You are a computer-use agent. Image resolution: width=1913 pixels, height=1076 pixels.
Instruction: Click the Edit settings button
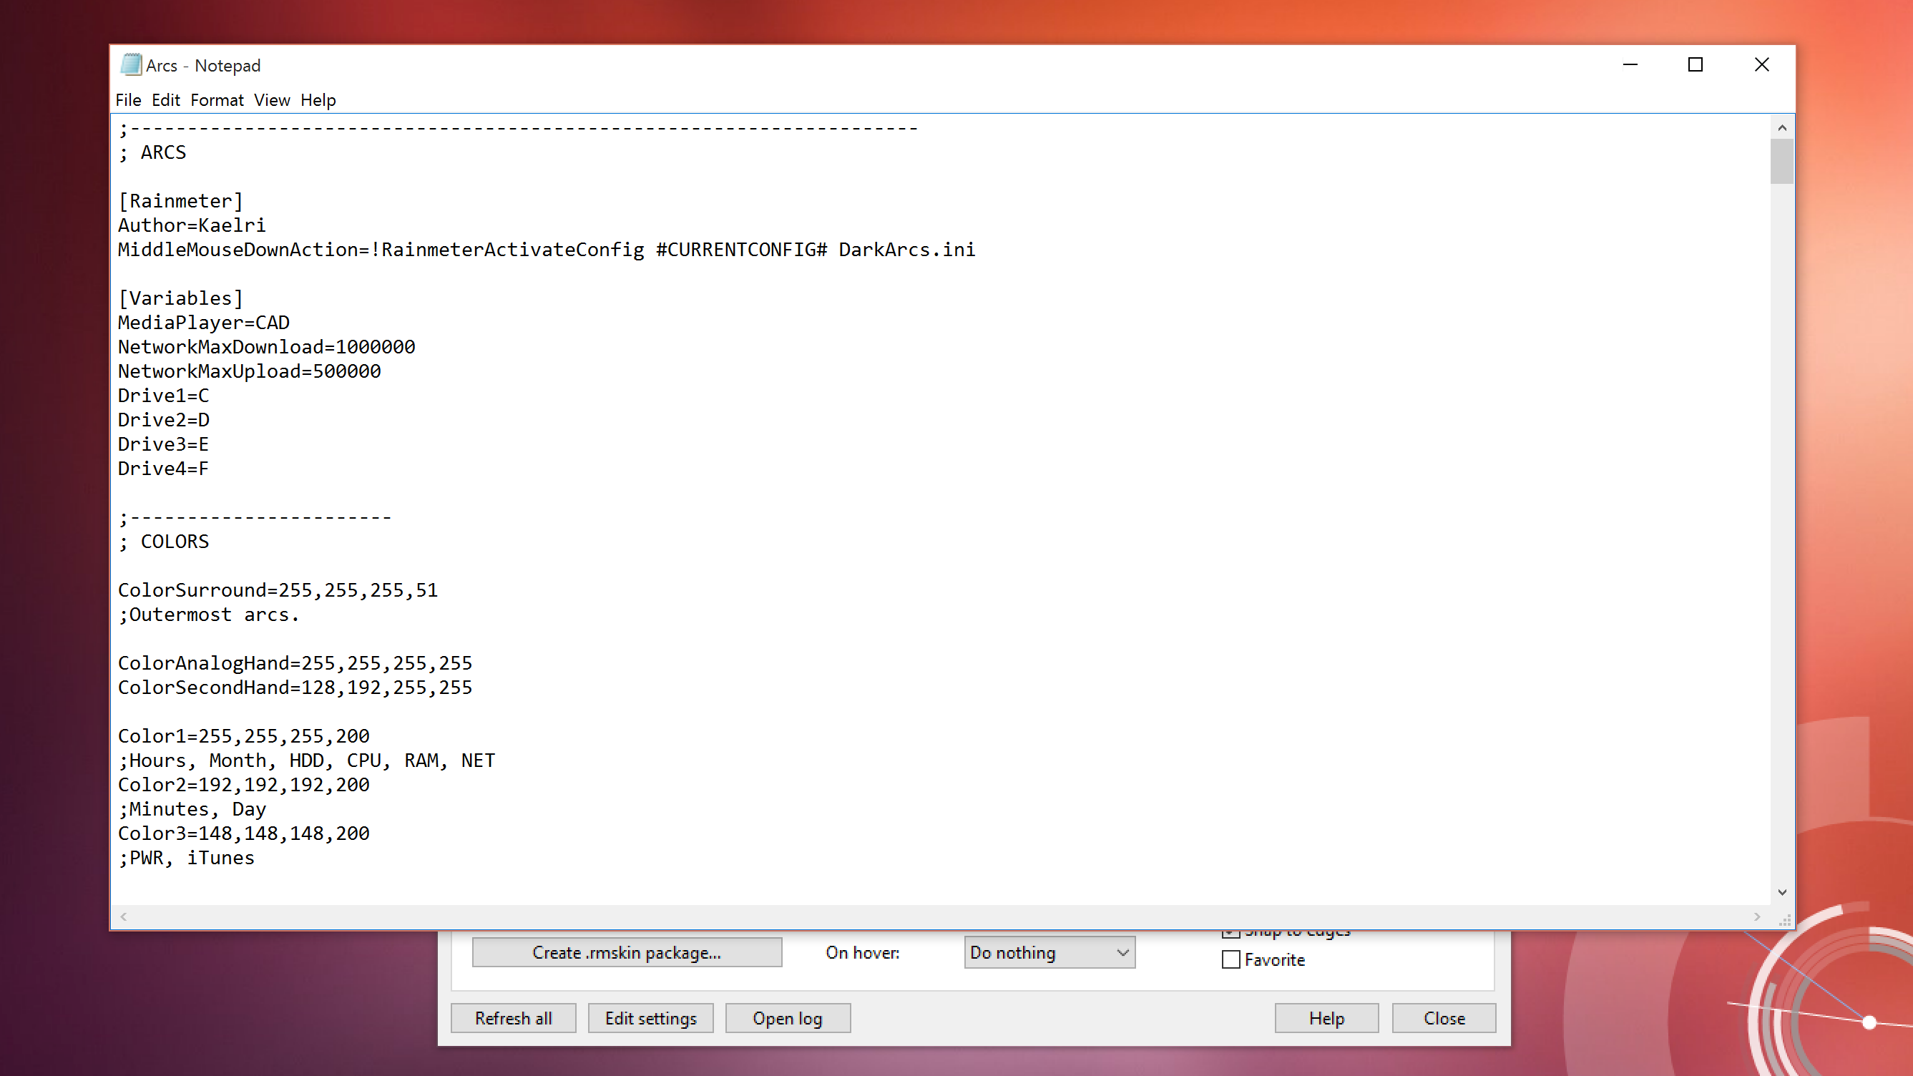tap(650, 1017)
